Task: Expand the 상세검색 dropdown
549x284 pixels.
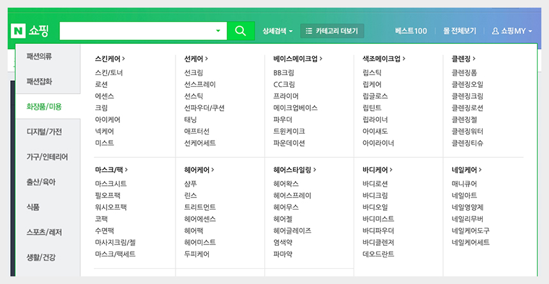Action: 278,31
